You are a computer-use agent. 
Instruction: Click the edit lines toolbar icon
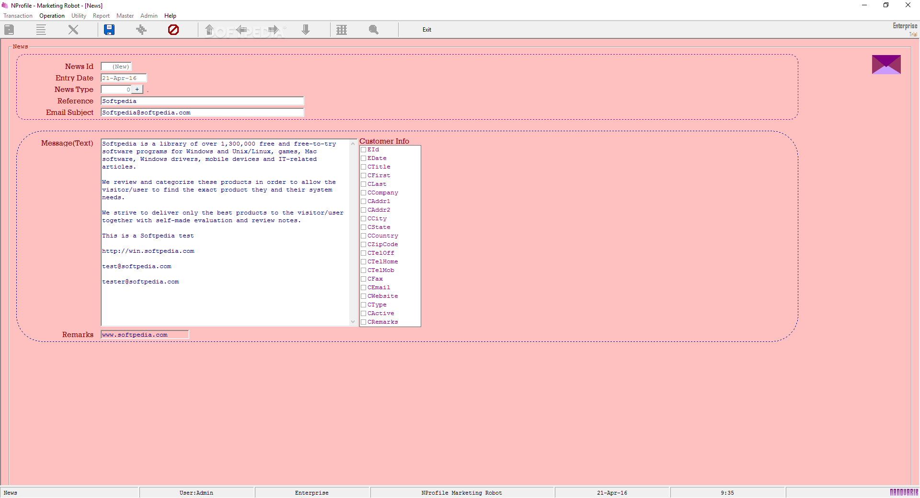click(41, 30)
